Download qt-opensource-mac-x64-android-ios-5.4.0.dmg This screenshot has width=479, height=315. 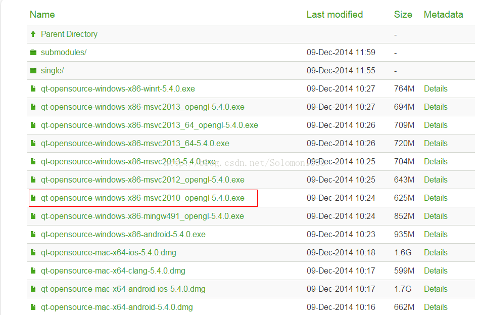123,289
